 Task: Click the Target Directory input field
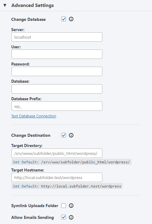point(57,153)
